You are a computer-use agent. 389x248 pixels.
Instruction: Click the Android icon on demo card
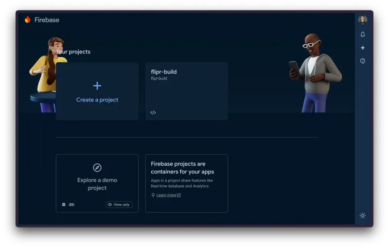pos(64,204)
